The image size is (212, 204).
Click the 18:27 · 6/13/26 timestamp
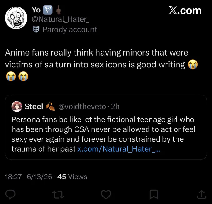[x=29, y=177]
